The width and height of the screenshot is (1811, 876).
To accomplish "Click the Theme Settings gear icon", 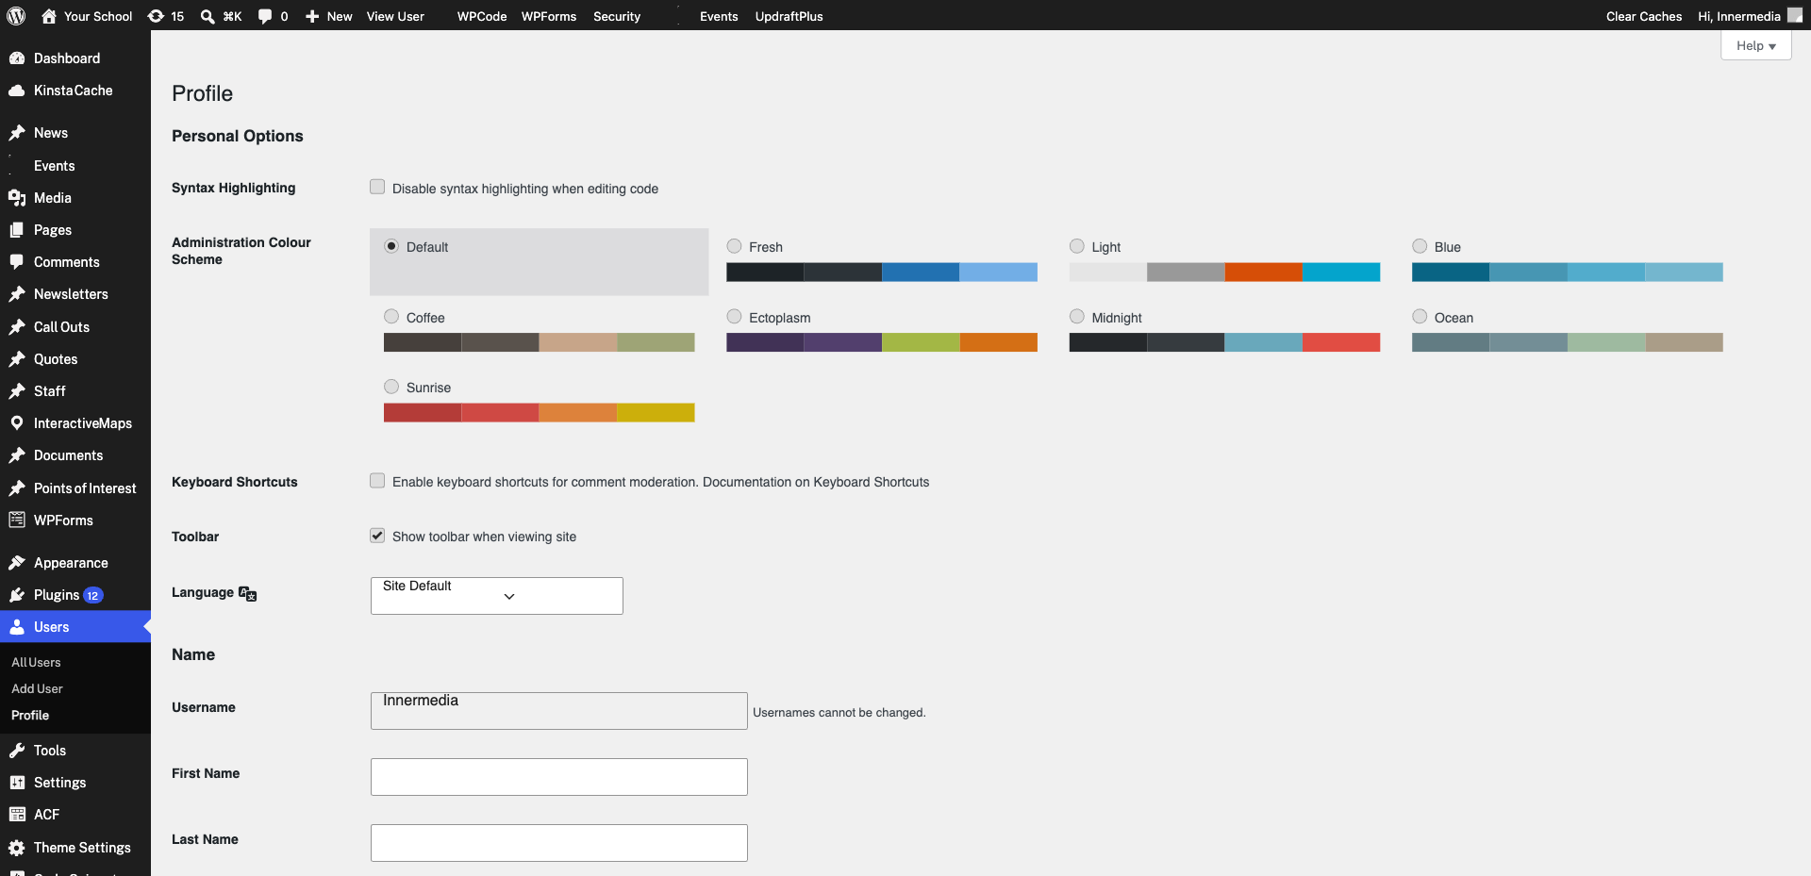I will coord(17,848).
